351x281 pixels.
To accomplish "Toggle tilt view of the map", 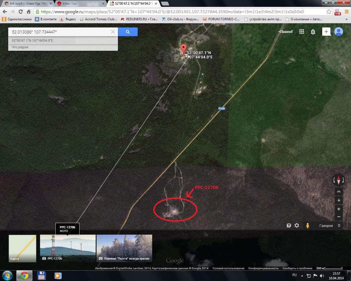I will [x=339, y=191].
